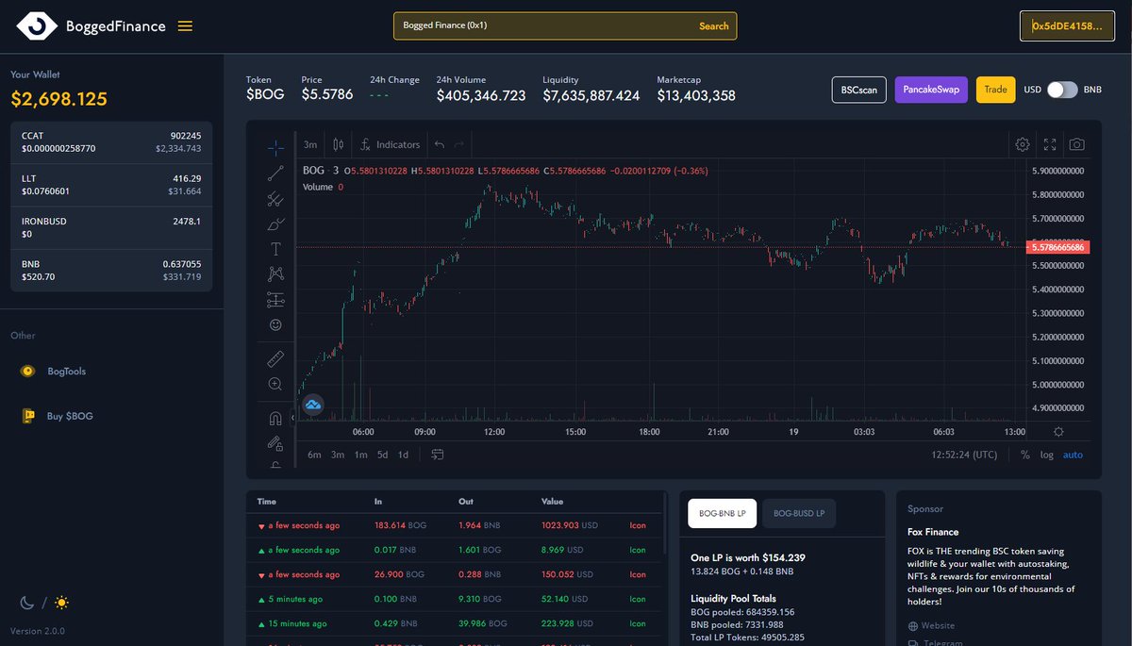Open the go-to-date calendar icon

click(438, 454)
